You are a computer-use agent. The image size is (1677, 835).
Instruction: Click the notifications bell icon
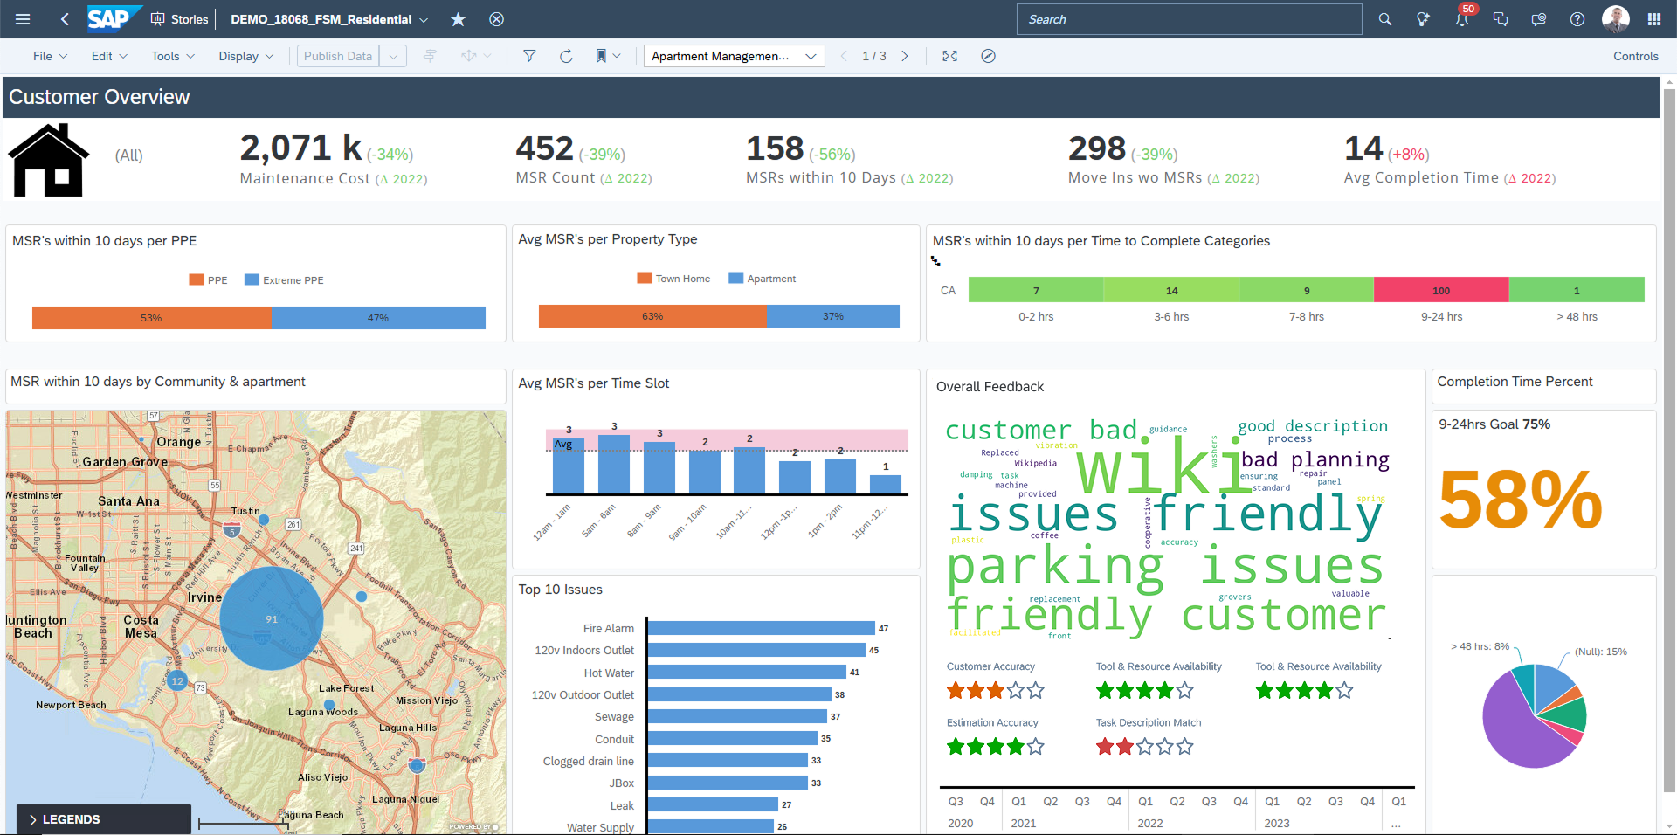pyautogui.click(x=1461, y=19)
